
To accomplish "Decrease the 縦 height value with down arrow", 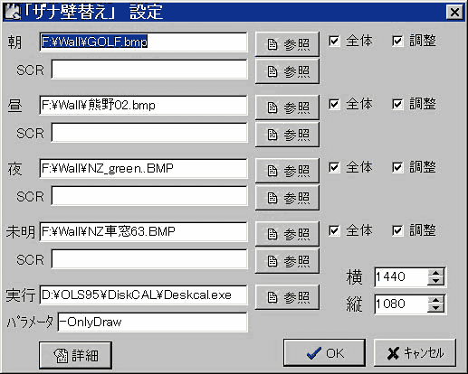I will pyautogui.click(x=435, y=307).
